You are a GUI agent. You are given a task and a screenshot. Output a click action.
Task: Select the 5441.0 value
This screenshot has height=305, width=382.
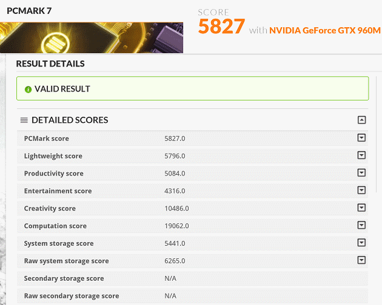[x=175, y=243]
